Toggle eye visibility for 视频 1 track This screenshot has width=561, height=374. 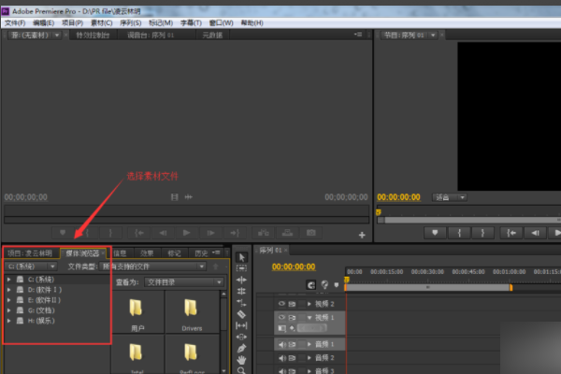point(281,318)
